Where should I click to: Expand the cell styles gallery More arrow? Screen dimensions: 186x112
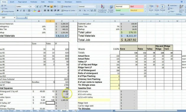(x=145, y=11)
